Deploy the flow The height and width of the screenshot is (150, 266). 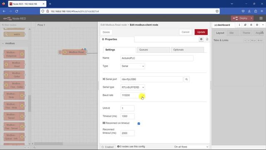[x=240, y=18]
